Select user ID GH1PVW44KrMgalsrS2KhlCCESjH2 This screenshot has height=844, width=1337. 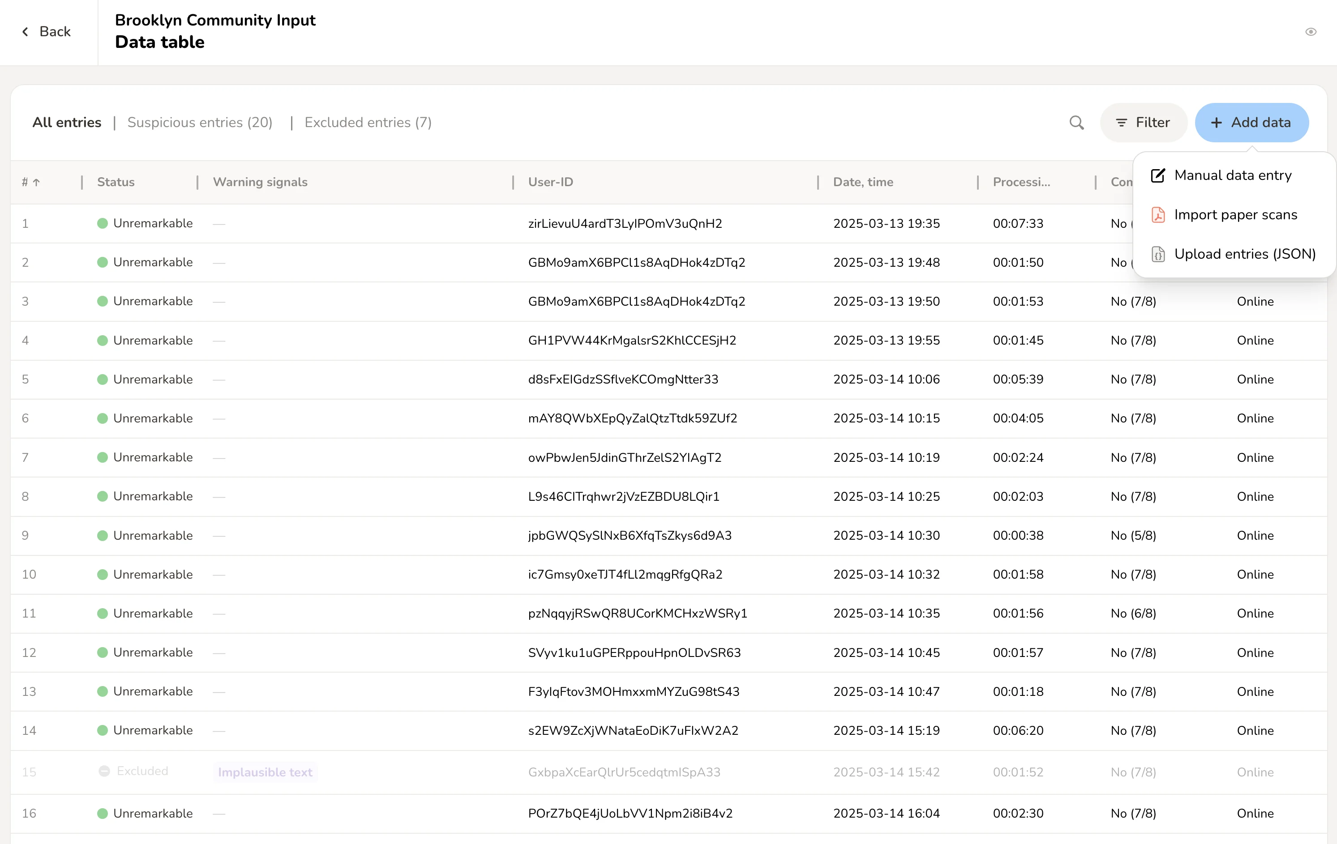tap(632, 340)
